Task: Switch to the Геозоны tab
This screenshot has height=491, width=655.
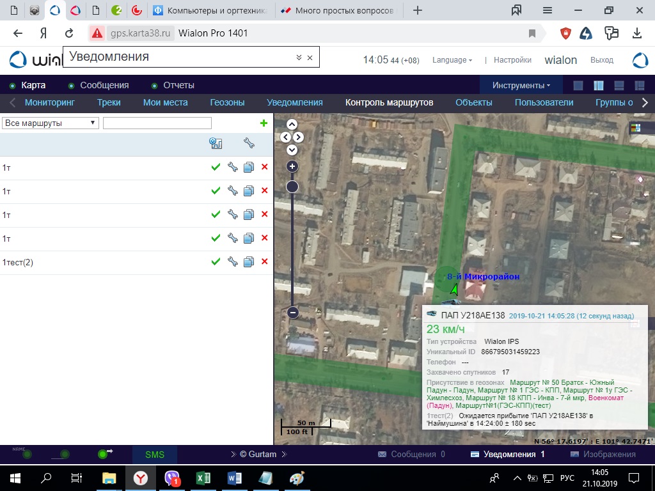Action: [227, 102]
